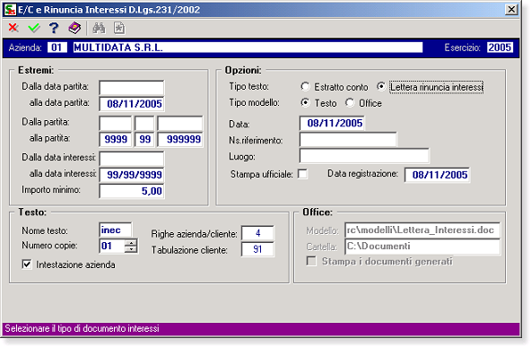Click alla data partita field 08/11/2005
Screen dimensions: 531x347
pos(131,104)
